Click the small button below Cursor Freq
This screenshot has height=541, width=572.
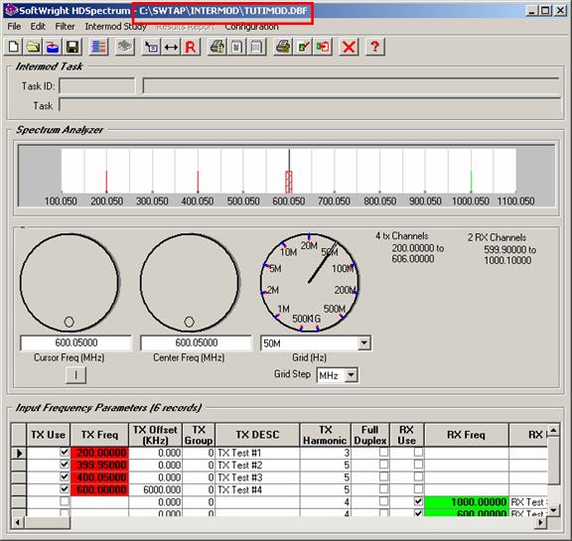click(75, 375)
